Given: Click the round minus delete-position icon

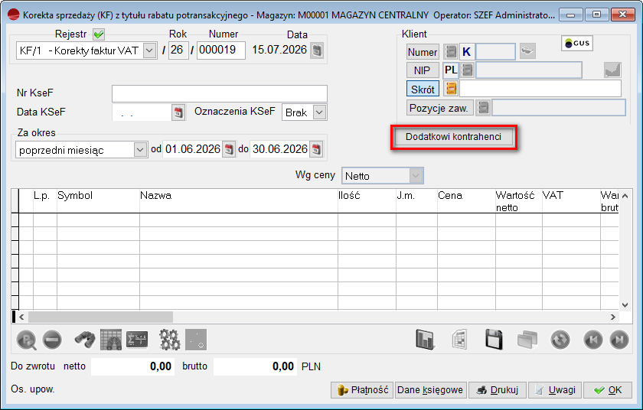Looking at the screenshot, I should click(52, 340).
